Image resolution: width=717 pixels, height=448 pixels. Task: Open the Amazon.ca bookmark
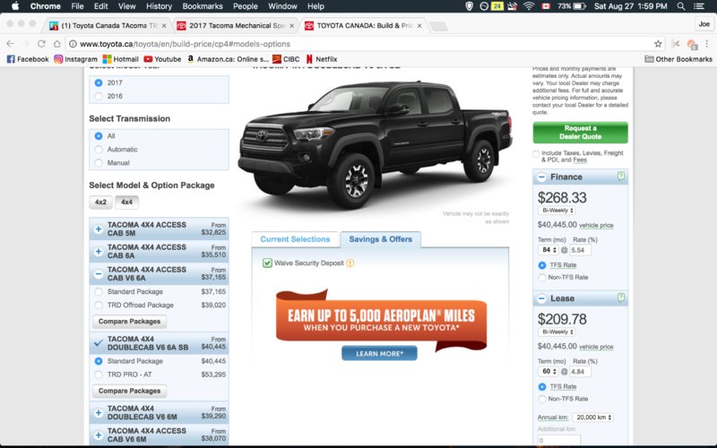[x=228, y=59]
